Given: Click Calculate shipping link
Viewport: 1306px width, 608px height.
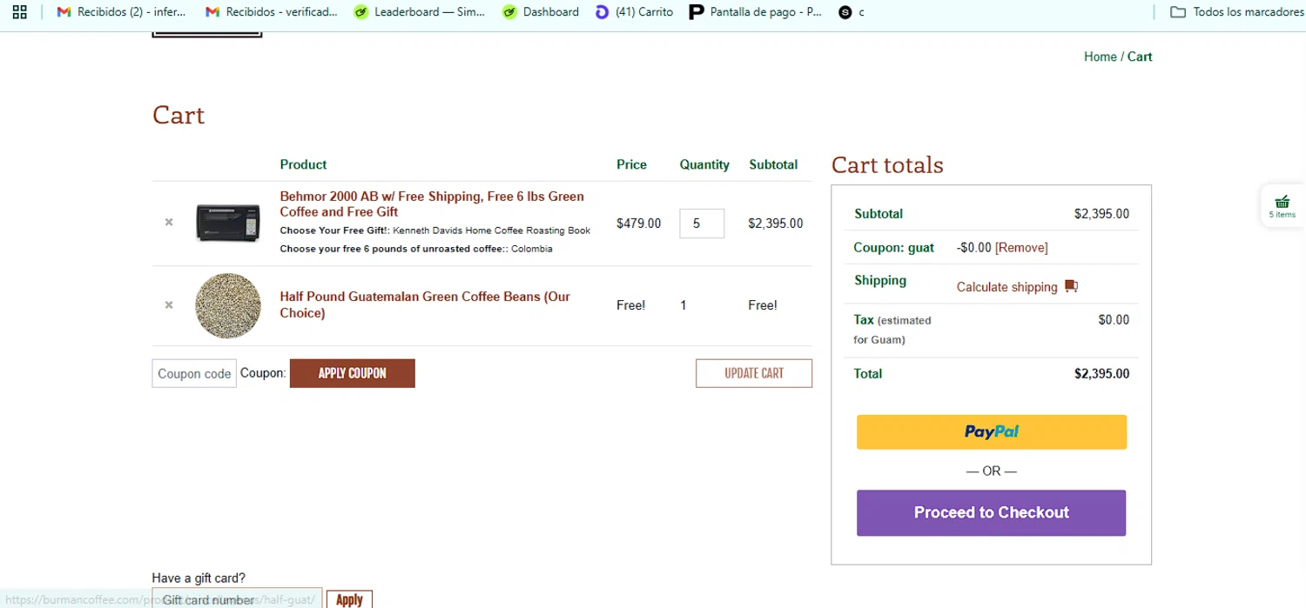Looking at the screenshot, I should click(1006, 287).
